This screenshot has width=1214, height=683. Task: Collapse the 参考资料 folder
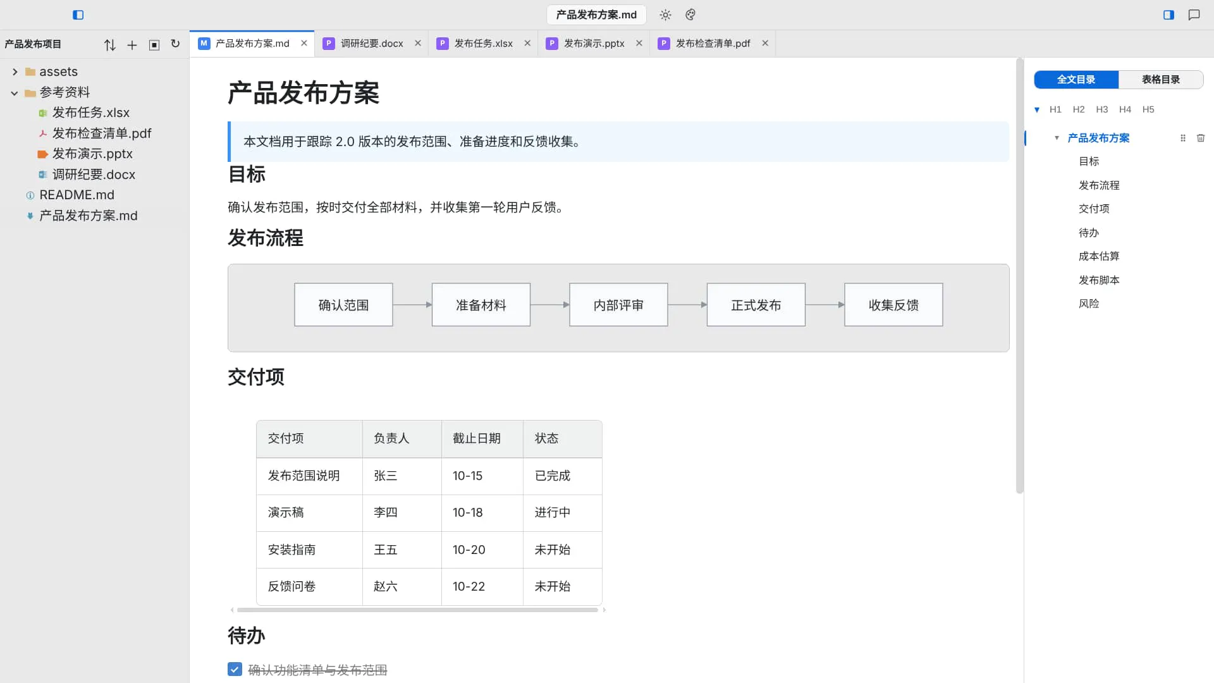tap(15, 93)
